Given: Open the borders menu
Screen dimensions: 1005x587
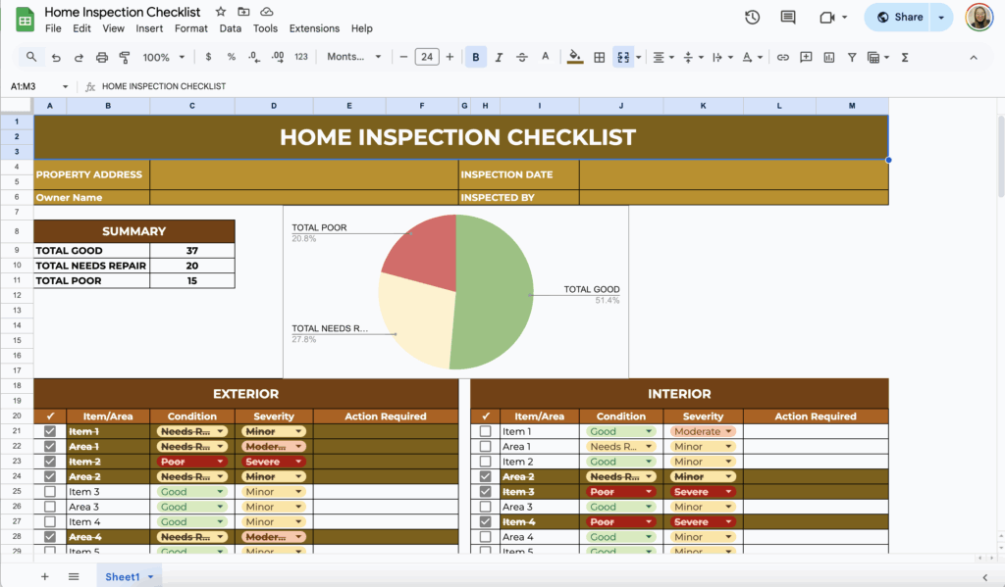Looking at the screenshot, I should coord(599,57).
